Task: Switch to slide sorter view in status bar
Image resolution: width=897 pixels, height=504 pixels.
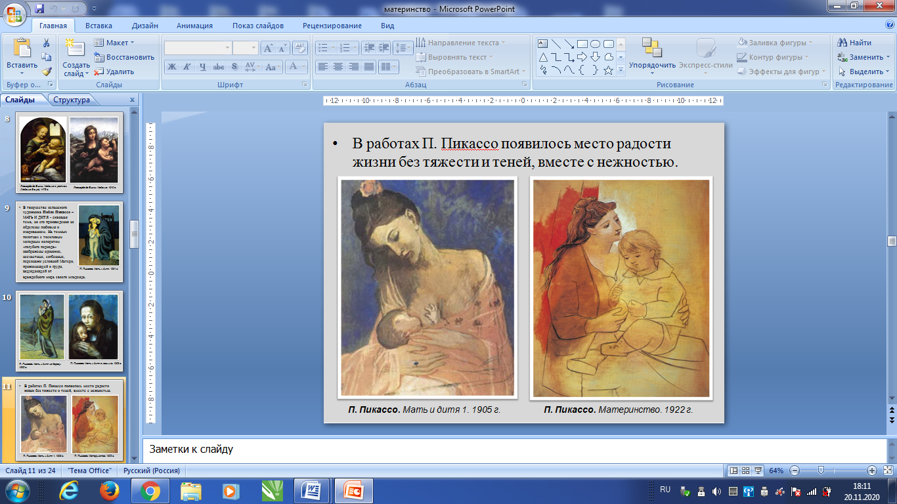Action: point(747,471)
